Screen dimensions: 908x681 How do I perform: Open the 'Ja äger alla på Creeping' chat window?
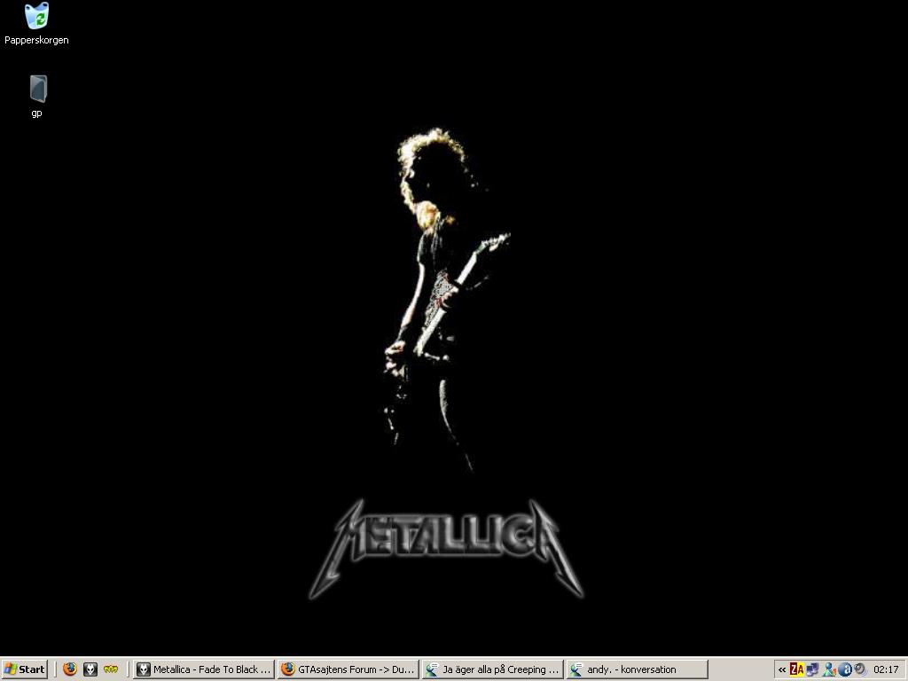[x=493, y=669]
